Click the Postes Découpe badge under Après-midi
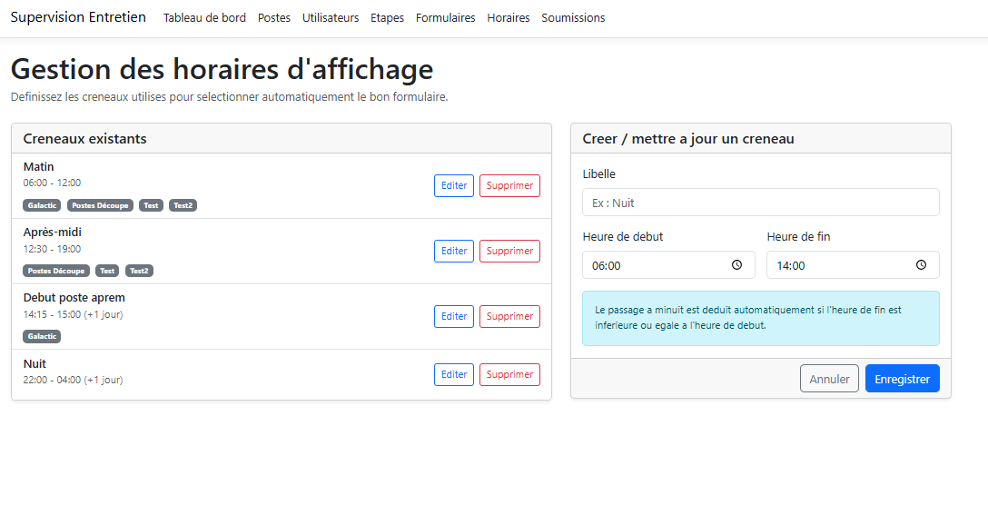The width and height of the screenshot is (988, 505). point(56,271)
